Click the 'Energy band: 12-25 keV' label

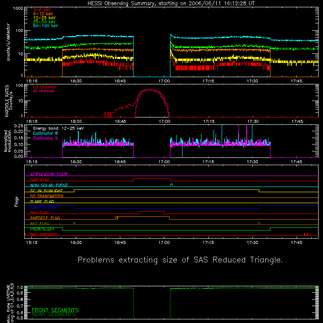(59, 128)
